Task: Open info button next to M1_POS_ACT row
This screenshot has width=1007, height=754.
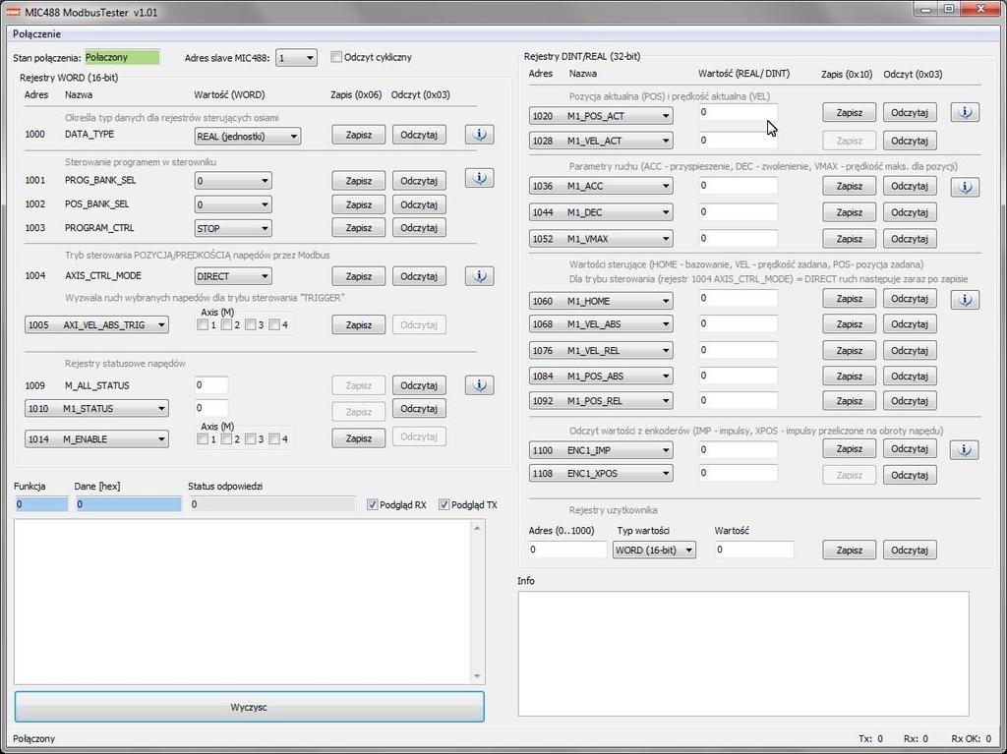Action: 965,112
